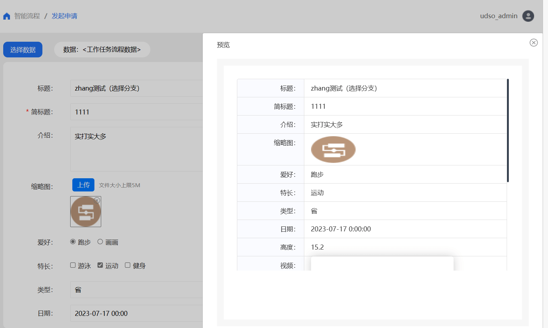Check the 游泳 checkbox
This screenshot has height=328, width=548.
[x=73, y=265]
